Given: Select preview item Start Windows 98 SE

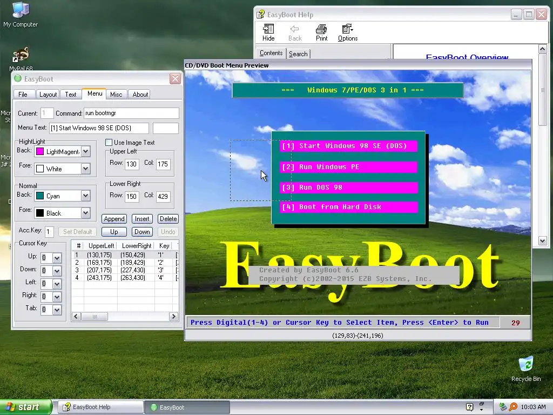Looking at the screenshot, I should (x=348, y=146).
